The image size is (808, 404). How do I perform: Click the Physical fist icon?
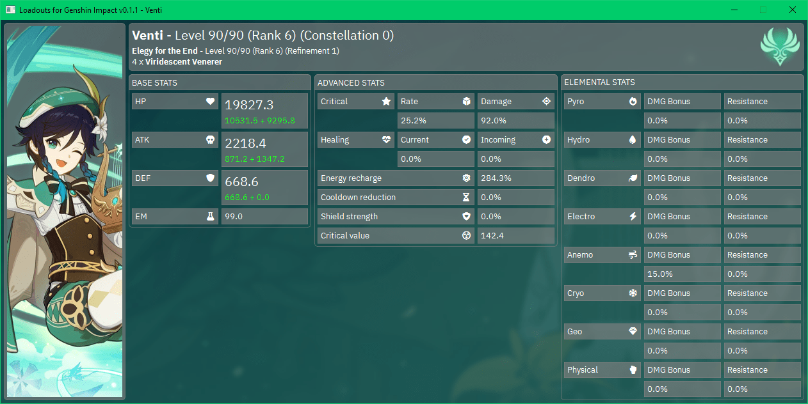coord(633,370)
